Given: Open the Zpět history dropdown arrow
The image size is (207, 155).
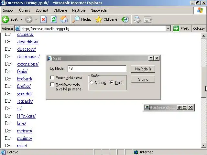Looking at the screenshot, I should point(21,19).
